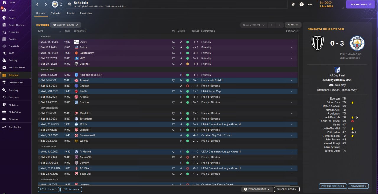Select the R. Madrid Champions League fixture
Image resolution: width=378 pixels, height=194 pixels.
(x=168, y=152)
